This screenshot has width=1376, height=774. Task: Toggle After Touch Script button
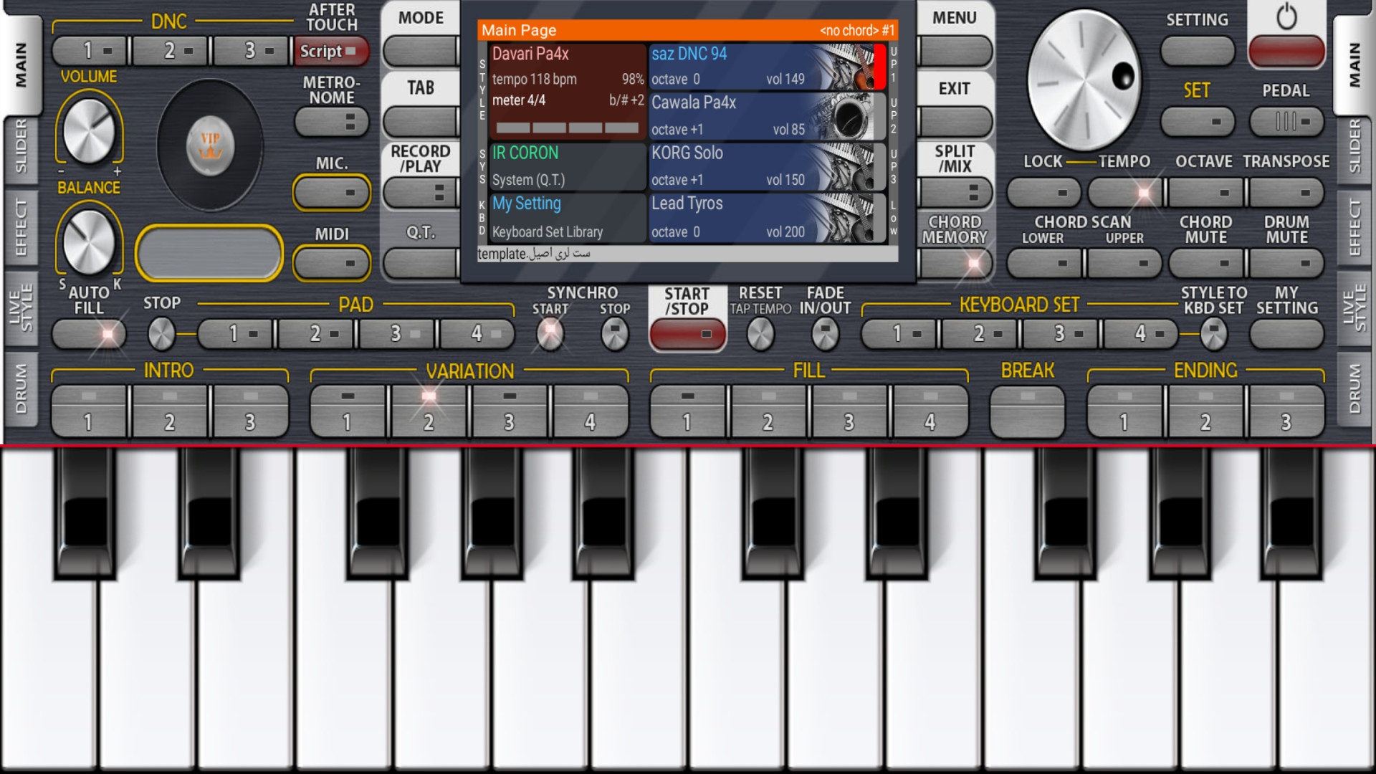330,51
